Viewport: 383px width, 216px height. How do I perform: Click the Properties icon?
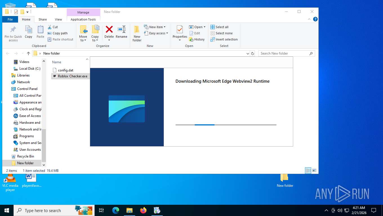coord(180,30)
